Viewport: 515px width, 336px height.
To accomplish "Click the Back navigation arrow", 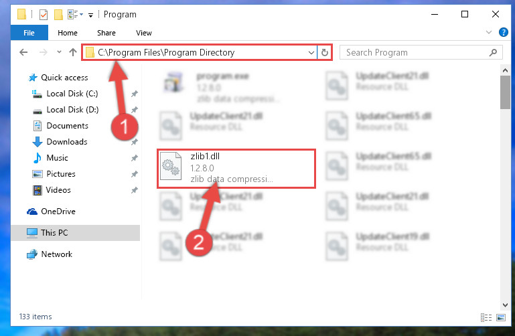I will tap(23, 52).
